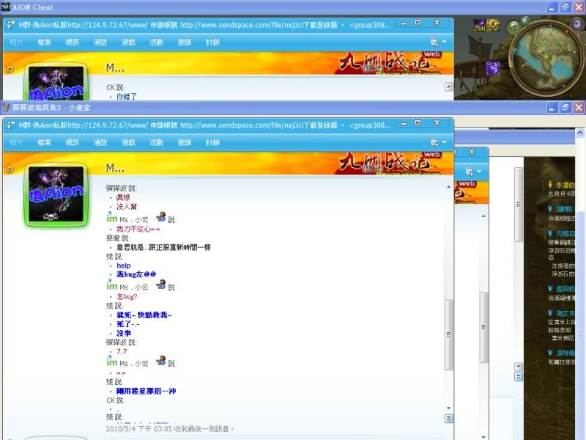Click 活動 in the front chat toolbar
This screenshot has height=440, width=586.
(x=156, y=142)
